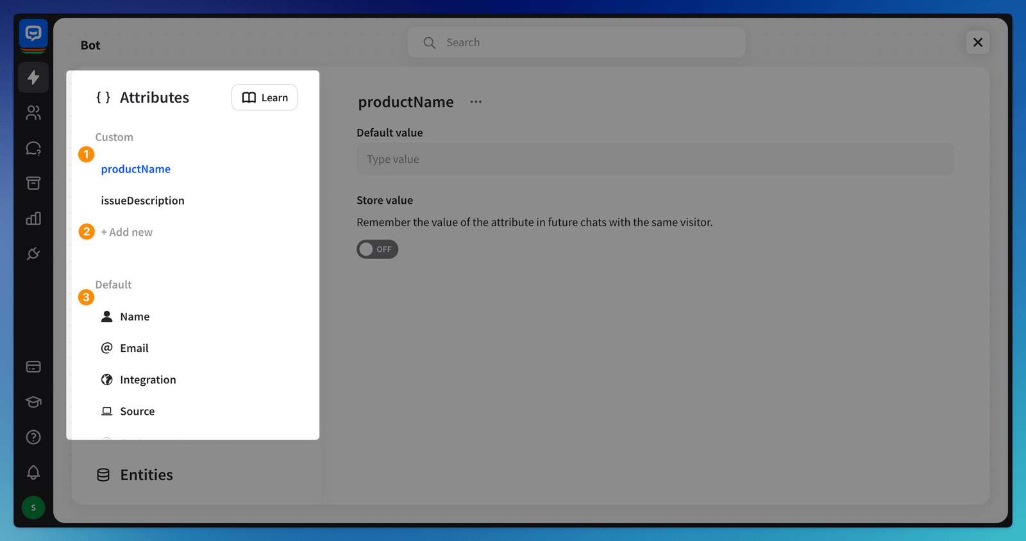Open the bar chart reports icon
The width and height of the screenshot is (1026, 541).
click(x=33, y=219)
